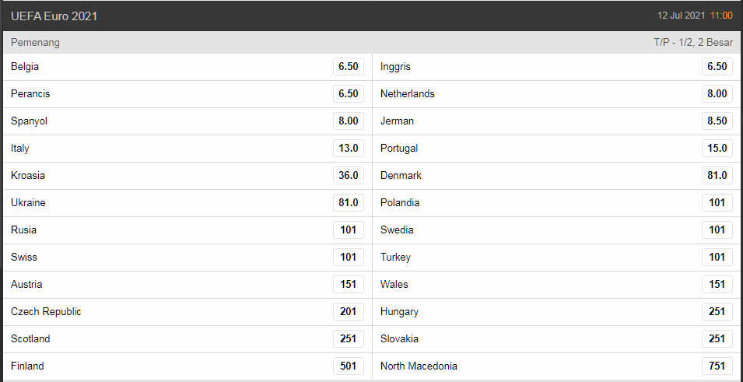Screen dimensions: 743x382
Task: Pick Czech Republic odds 201
Action: click(x=348, y=312)
